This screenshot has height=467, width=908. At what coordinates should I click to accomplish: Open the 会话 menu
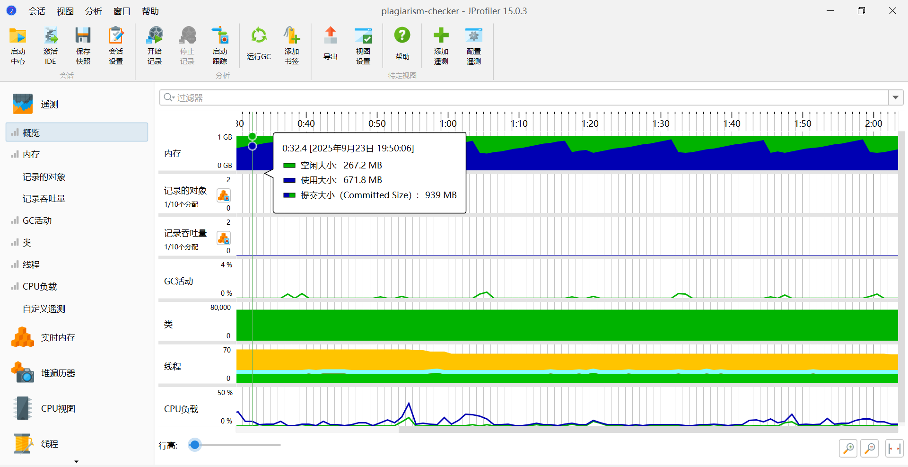click(37, 11)
